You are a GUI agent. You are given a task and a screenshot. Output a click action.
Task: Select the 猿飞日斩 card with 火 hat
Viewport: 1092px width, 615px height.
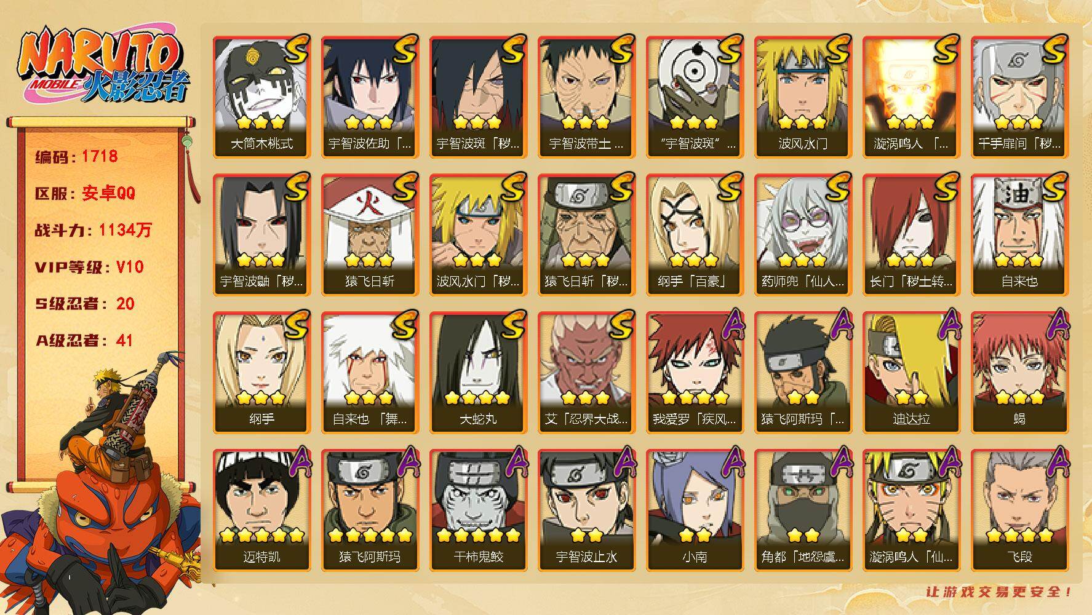click(x=370, y=235)
